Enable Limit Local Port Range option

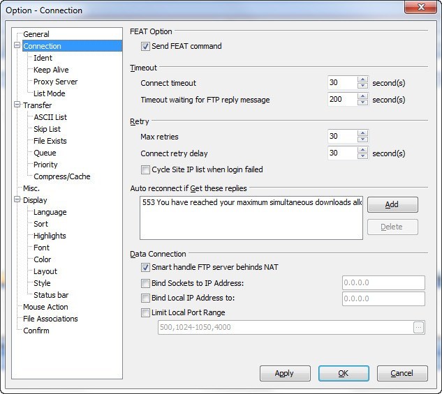click(145, 313)
